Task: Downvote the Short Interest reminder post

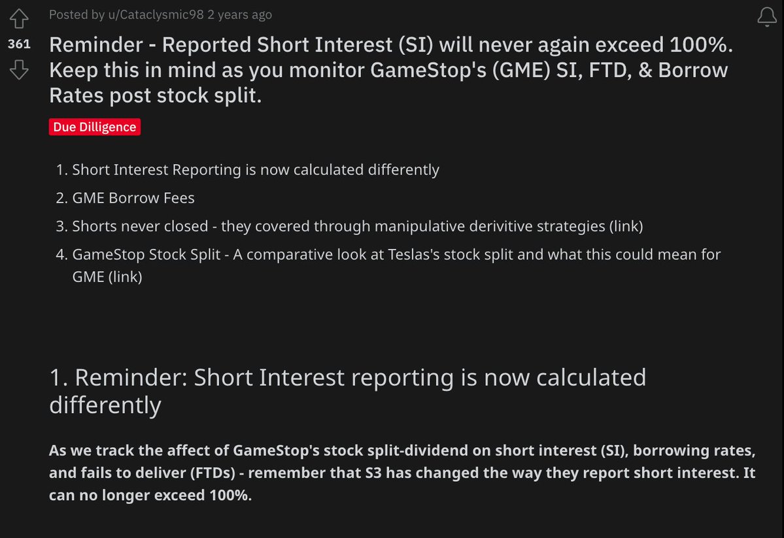Action: point(20,69)
